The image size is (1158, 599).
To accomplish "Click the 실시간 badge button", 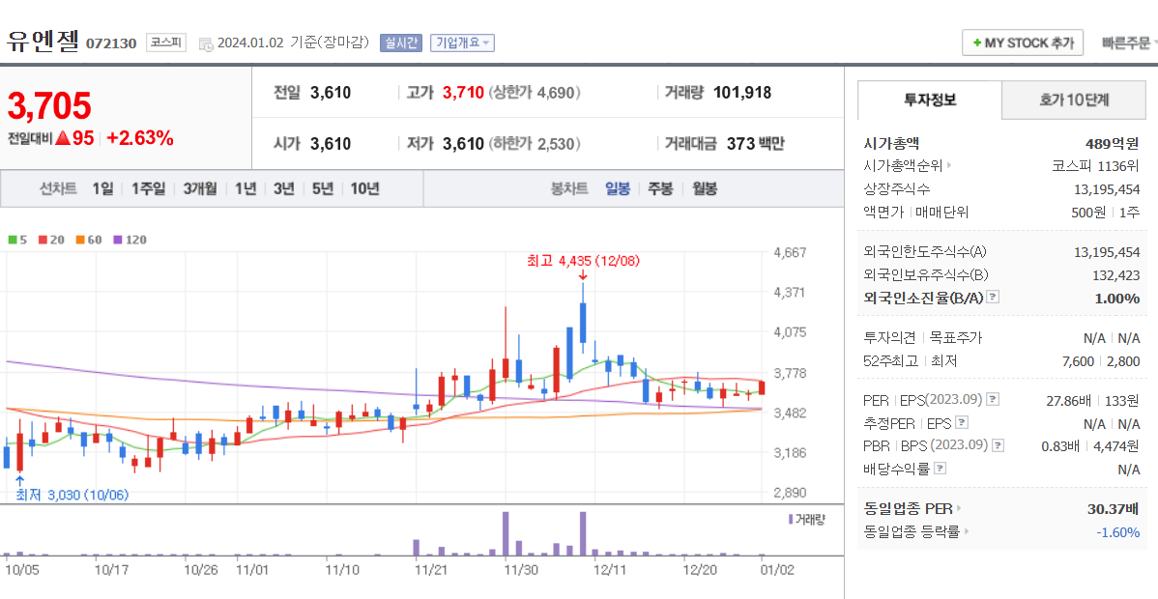I will [x=401, y=43].
